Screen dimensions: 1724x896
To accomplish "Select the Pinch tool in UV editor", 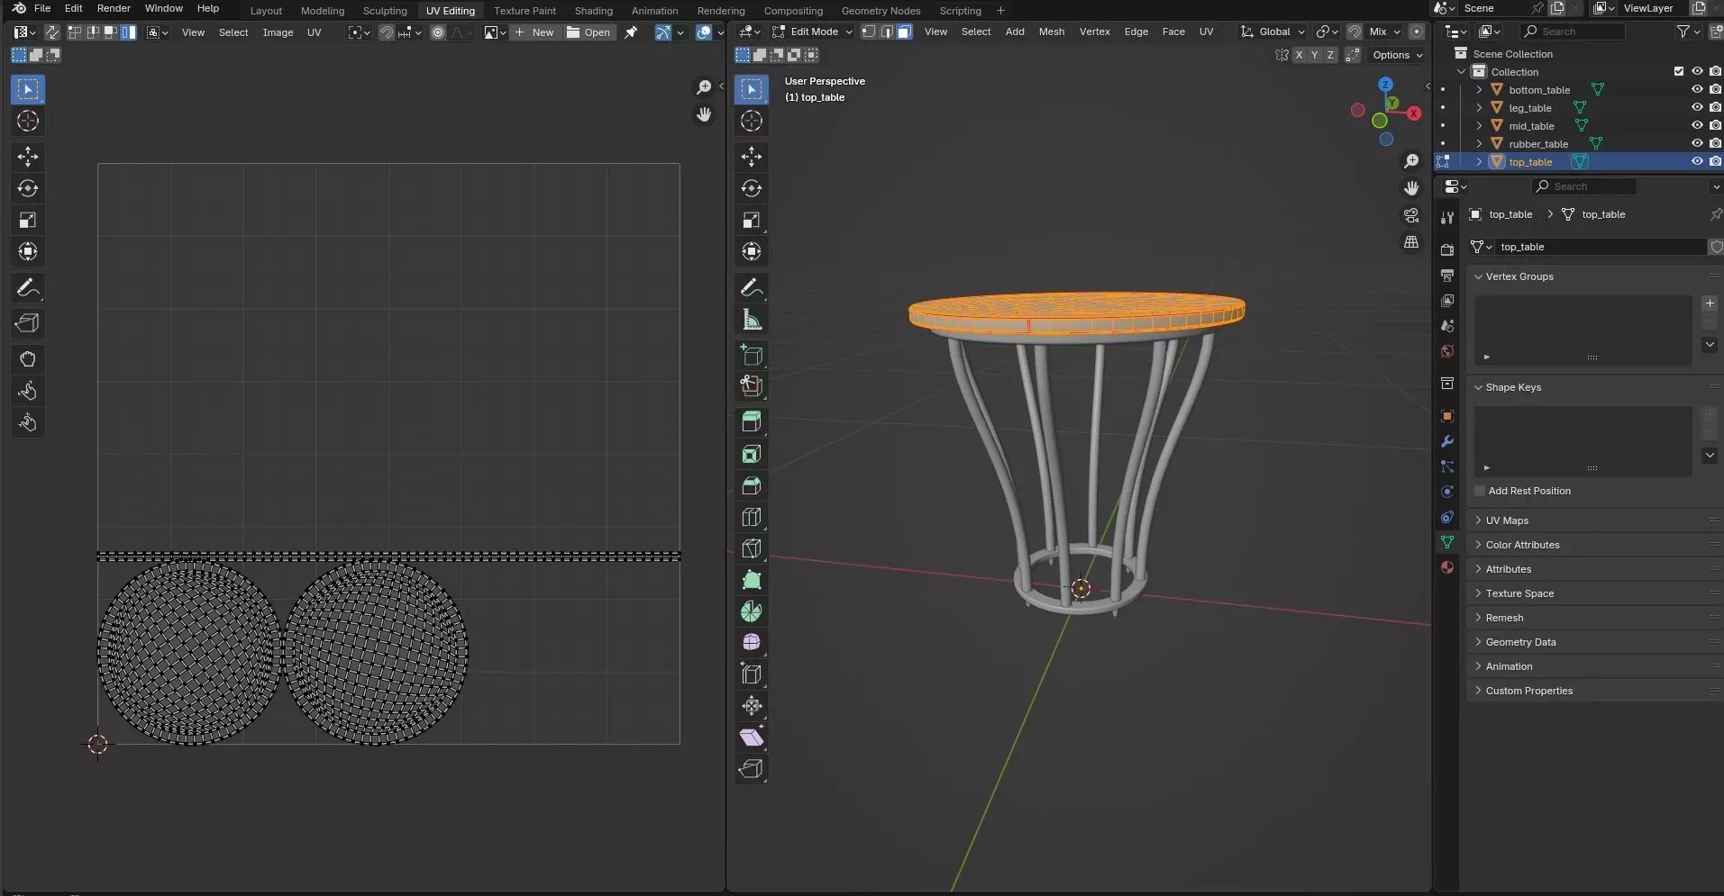I will tap(28, 422).
